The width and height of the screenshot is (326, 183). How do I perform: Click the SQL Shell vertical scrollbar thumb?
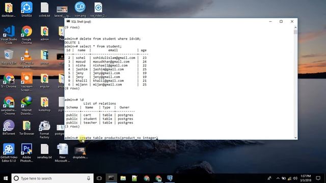pyautogui.click(x=295, y=32)
